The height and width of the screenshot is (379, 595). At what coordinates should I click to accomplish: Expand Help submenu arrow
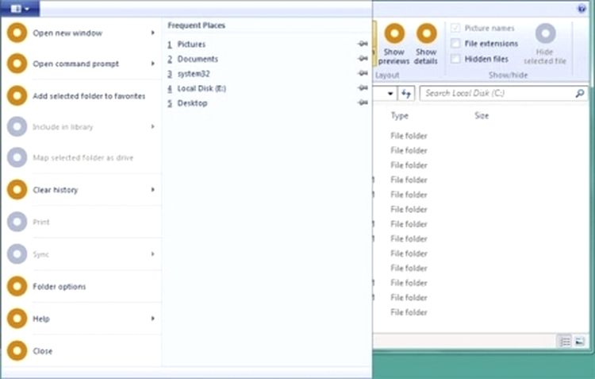click(153, 319)
